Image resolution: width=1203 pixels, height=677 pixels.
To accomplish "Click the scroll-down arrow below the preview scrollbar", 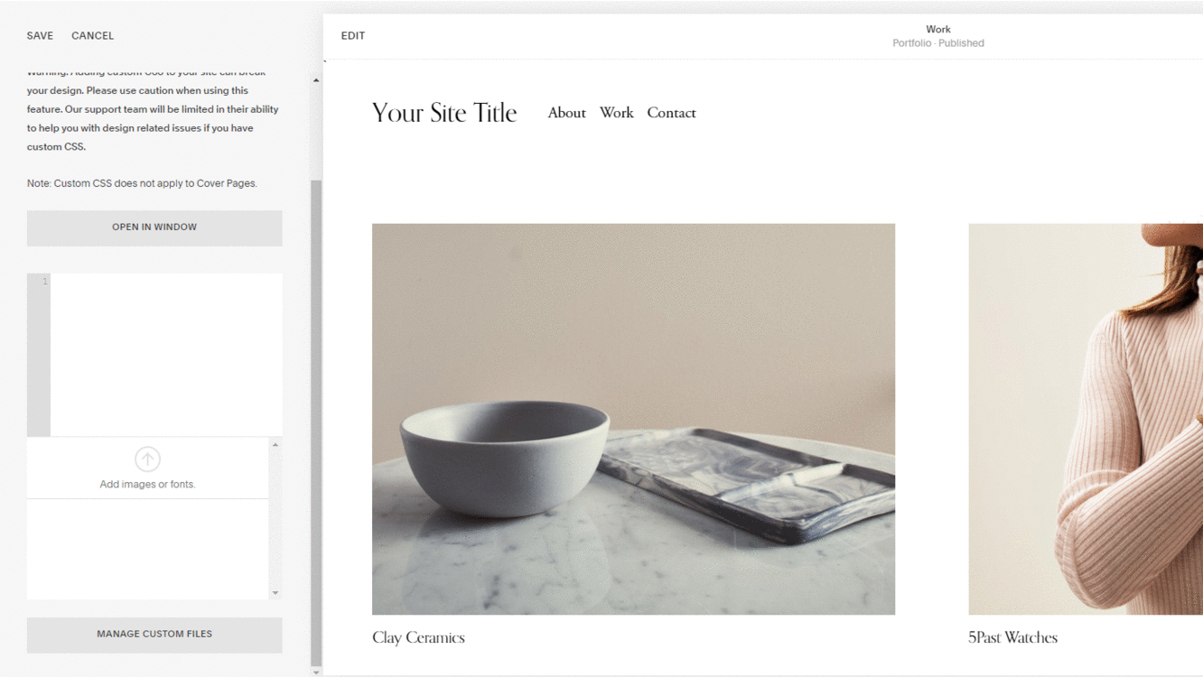I will point(316,672).
